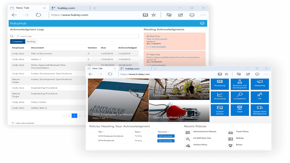
Task: Click 1 / 3 acknowledged link
Action: [x=156, y=47]
